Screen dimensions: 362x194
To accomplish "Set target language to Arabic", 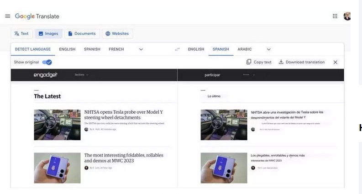I will (x=244, y=49).
